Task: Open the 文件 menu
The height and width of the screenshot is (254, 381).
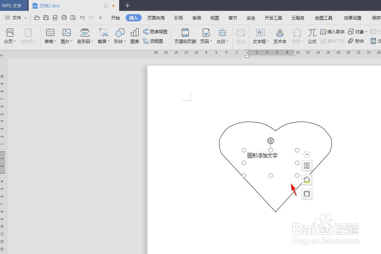Action: tap(16, 18)
